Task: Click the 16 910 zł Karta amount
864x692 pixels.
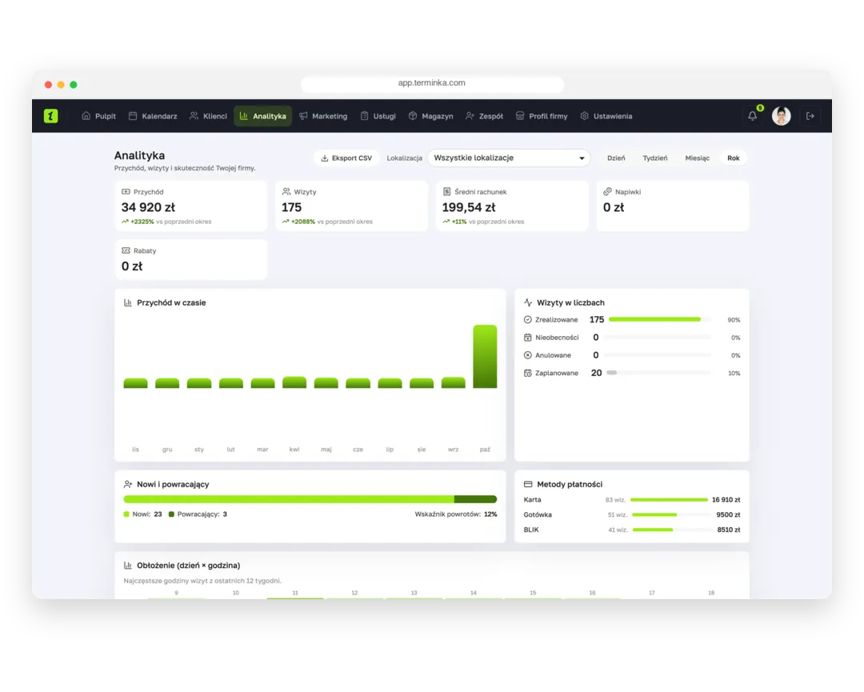Action: (x=726, y=500)
